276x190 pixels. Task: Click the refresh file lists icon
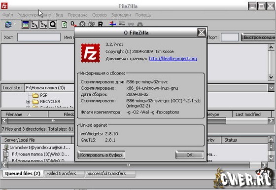pos(64,24)
